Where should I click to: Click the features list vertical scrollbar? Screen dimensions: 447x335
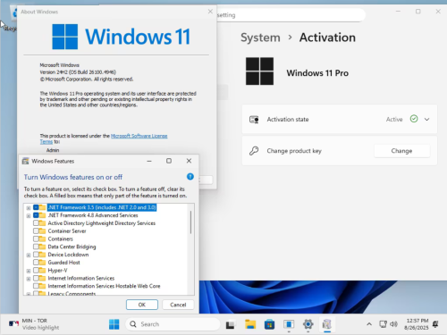click(190, 222)
